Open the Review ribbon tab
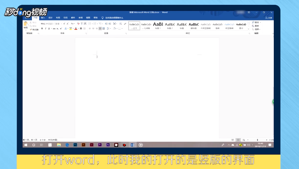 (x=81, y=18)
